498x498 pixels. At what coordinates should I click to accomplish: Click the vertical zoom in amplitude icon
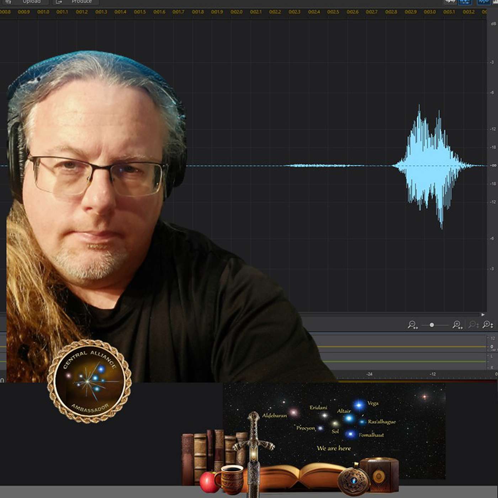[x=487, y=324]
